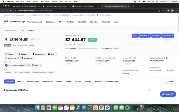Open the Source code link
The height and width of the screenshot is (112, 179).
coord(12,58)
